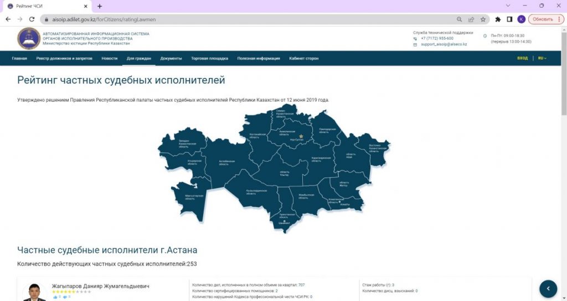The width and height of the screenshot is (567, 301).
Task: Open the Chrome profile avatar K
Action: coord(521,19)
